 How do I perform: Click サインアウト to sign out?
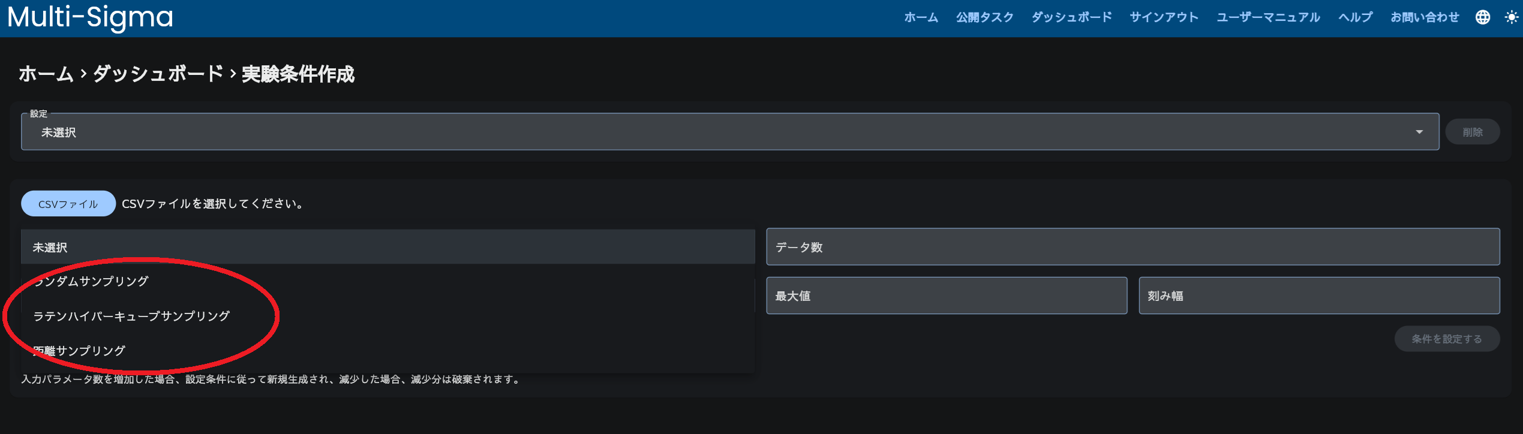pyautogui.click(x=1164, y=17)
